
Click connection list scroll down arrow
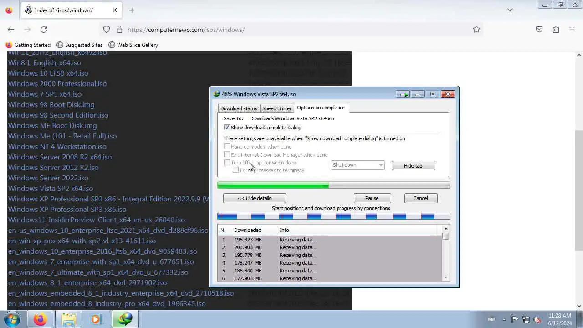[446, 277]
